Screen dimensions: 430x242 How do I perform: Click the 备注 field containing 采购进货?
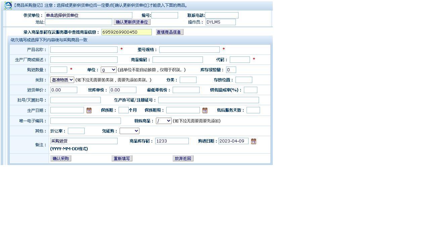click(84, 141)
